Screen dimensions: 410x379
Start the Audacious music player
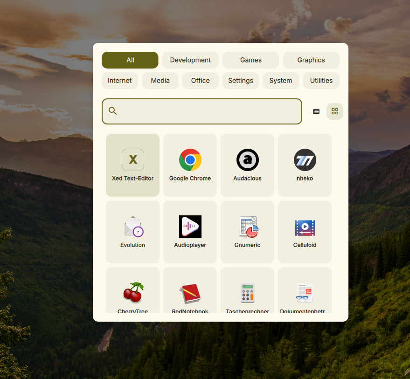247,165
